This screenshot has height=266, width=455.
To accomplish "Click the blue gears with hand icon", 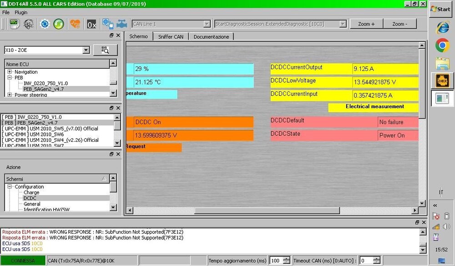I will [x=108, y=24].
